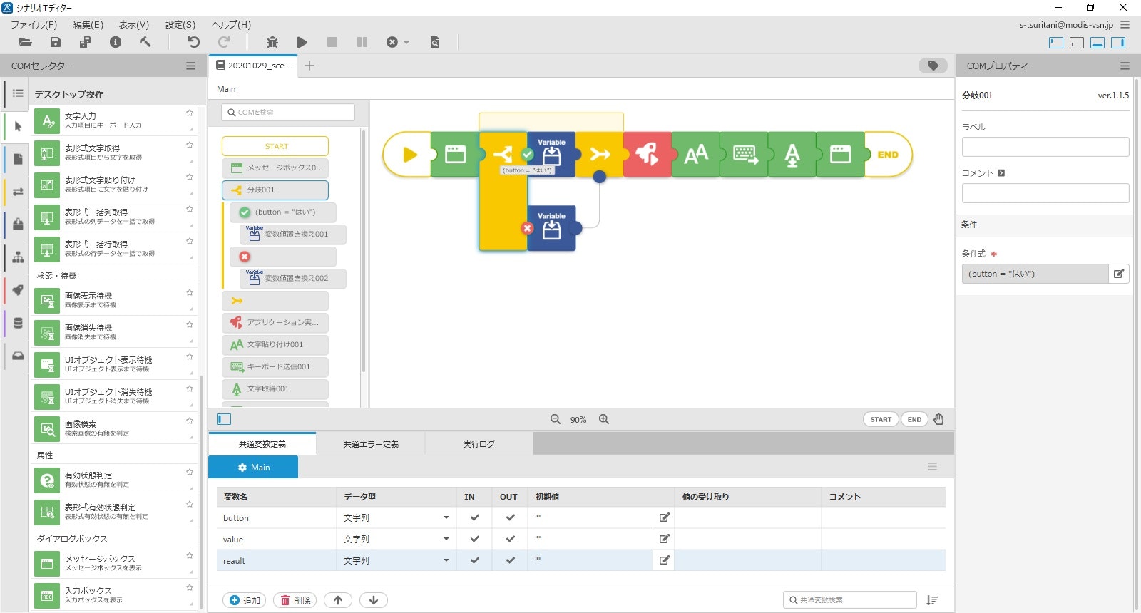The width and height of the screenshot is (1141, 613).
Task: Click the 削除 button
Action: pos(295,600)
